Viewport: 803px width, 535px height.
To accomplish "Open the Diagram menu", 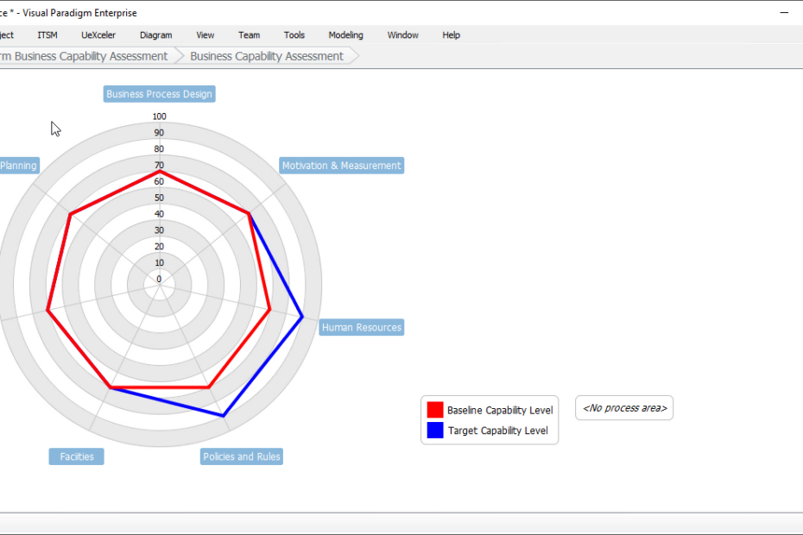I will [x=155, y=35].
